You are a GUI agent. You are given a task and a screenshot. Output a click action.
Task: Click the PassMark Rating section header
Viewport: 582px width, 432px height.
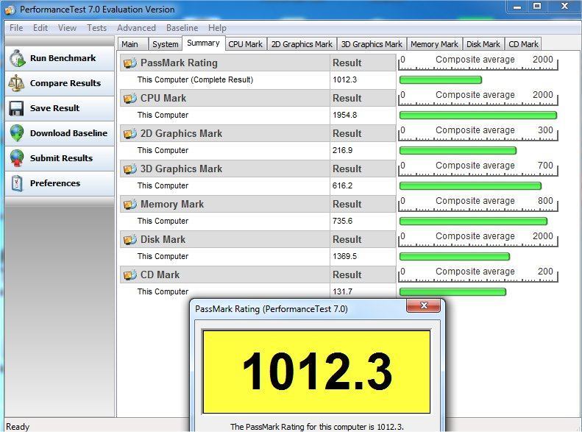coord(225,63)
